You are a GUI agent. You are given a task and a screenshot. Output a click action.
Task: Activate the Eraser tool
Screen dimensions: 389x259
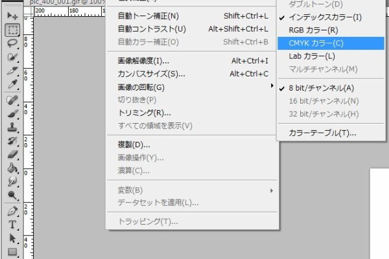12,154
